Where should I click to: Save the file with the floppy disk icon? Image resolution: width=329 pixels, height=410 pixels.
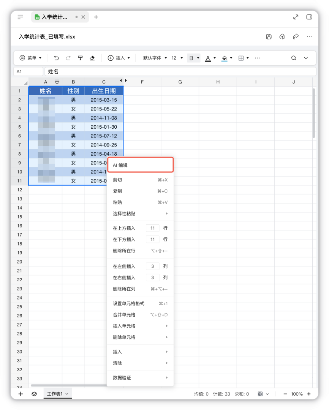pos(269,36)
